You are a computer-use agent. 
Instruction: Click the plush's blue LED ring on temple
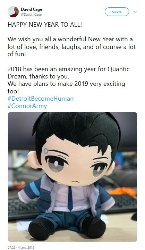click(x=46, y=150)
